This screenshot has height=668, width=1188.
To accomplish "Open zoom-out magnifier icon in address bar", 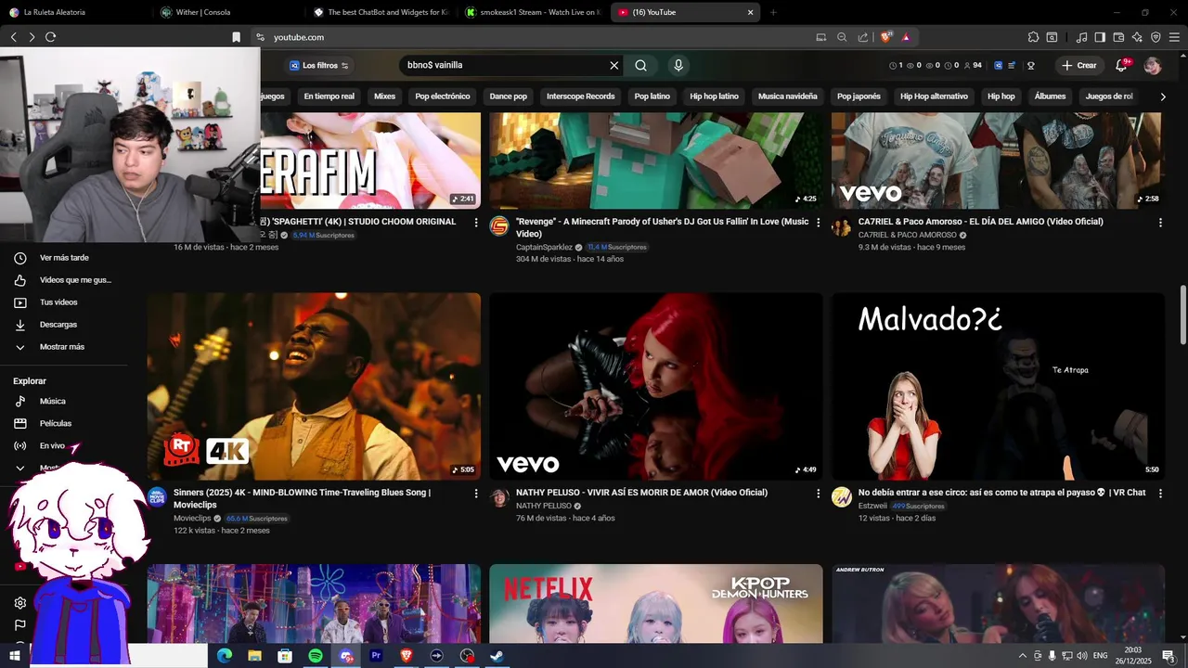I will click(842, 37).
